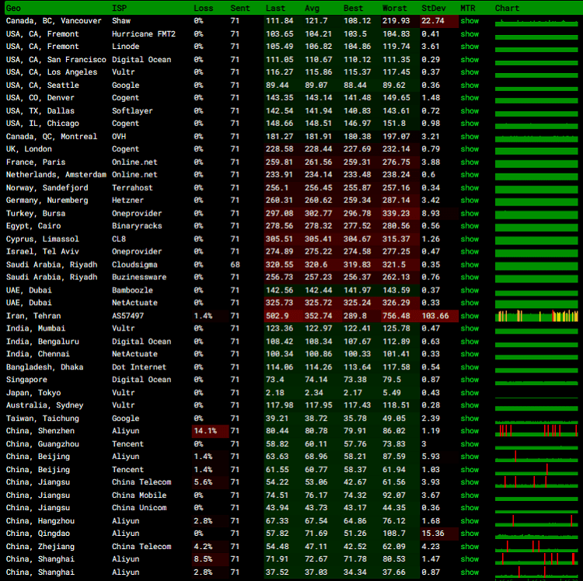The image size is (583, 581).
Task: Click the StDev column header
Action: click(434, 9)
